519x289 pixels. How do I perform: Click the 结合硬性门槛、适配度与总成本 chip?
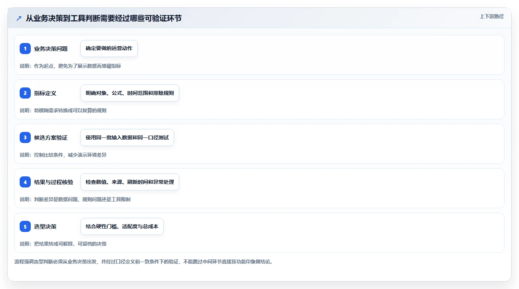coord(122,226)
